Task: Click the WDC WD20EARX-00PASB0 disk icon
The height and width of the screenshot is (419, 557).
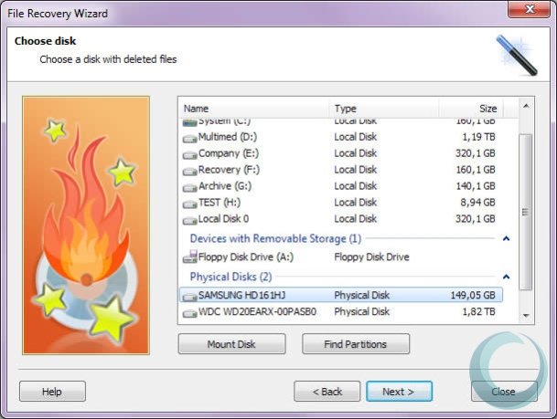Action: [189, 313]
